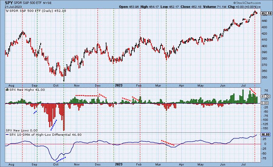Click the 46.80 value tag on the bottom panel
273x167 pixels.
[x=265, y=135]
